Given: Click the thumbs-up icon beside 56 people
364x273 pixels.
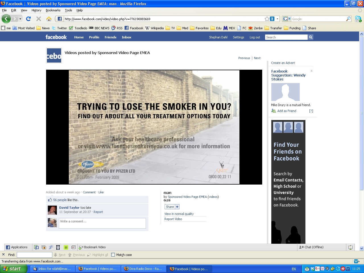Looking at the screenshot, I should click(50, 200).
